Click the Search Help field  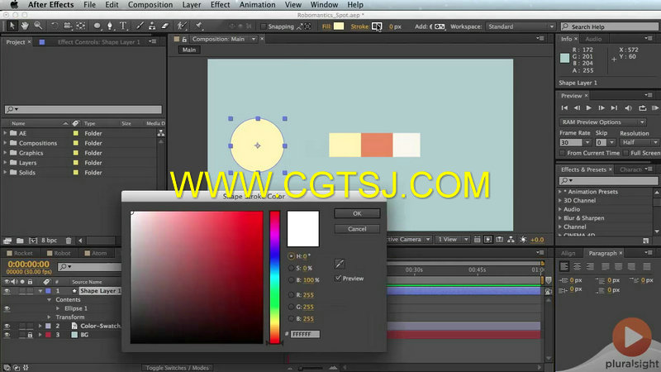click(610, 26)
